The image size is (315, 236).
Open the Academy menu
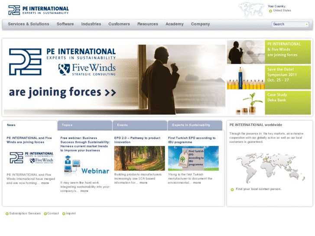[x=174, y=24]
